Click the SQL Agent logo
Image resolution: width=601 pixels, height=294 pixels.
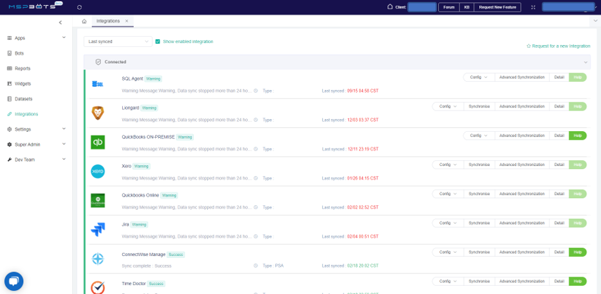click(98, 84)
